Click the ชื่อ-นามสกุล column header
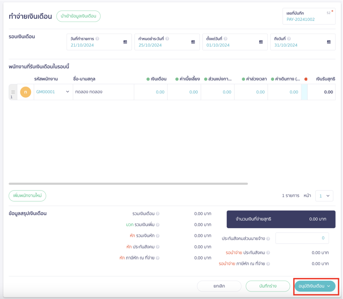Viewport: 343px width, 299px height. coord(84,79)
